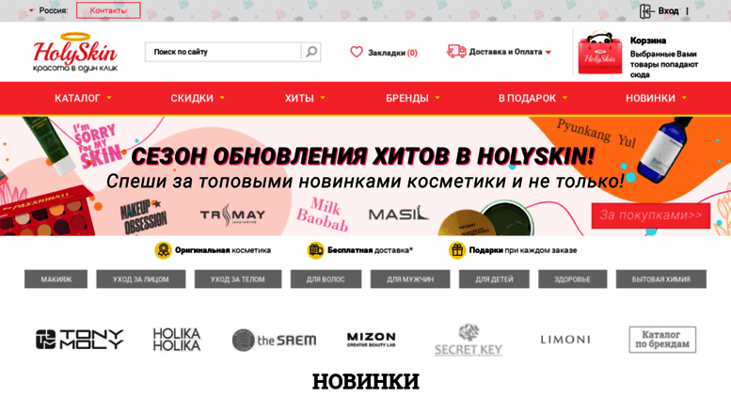Expand the Каталог menu arrow
This screenshot has width=731, height=398.
[x=109, y=98]
